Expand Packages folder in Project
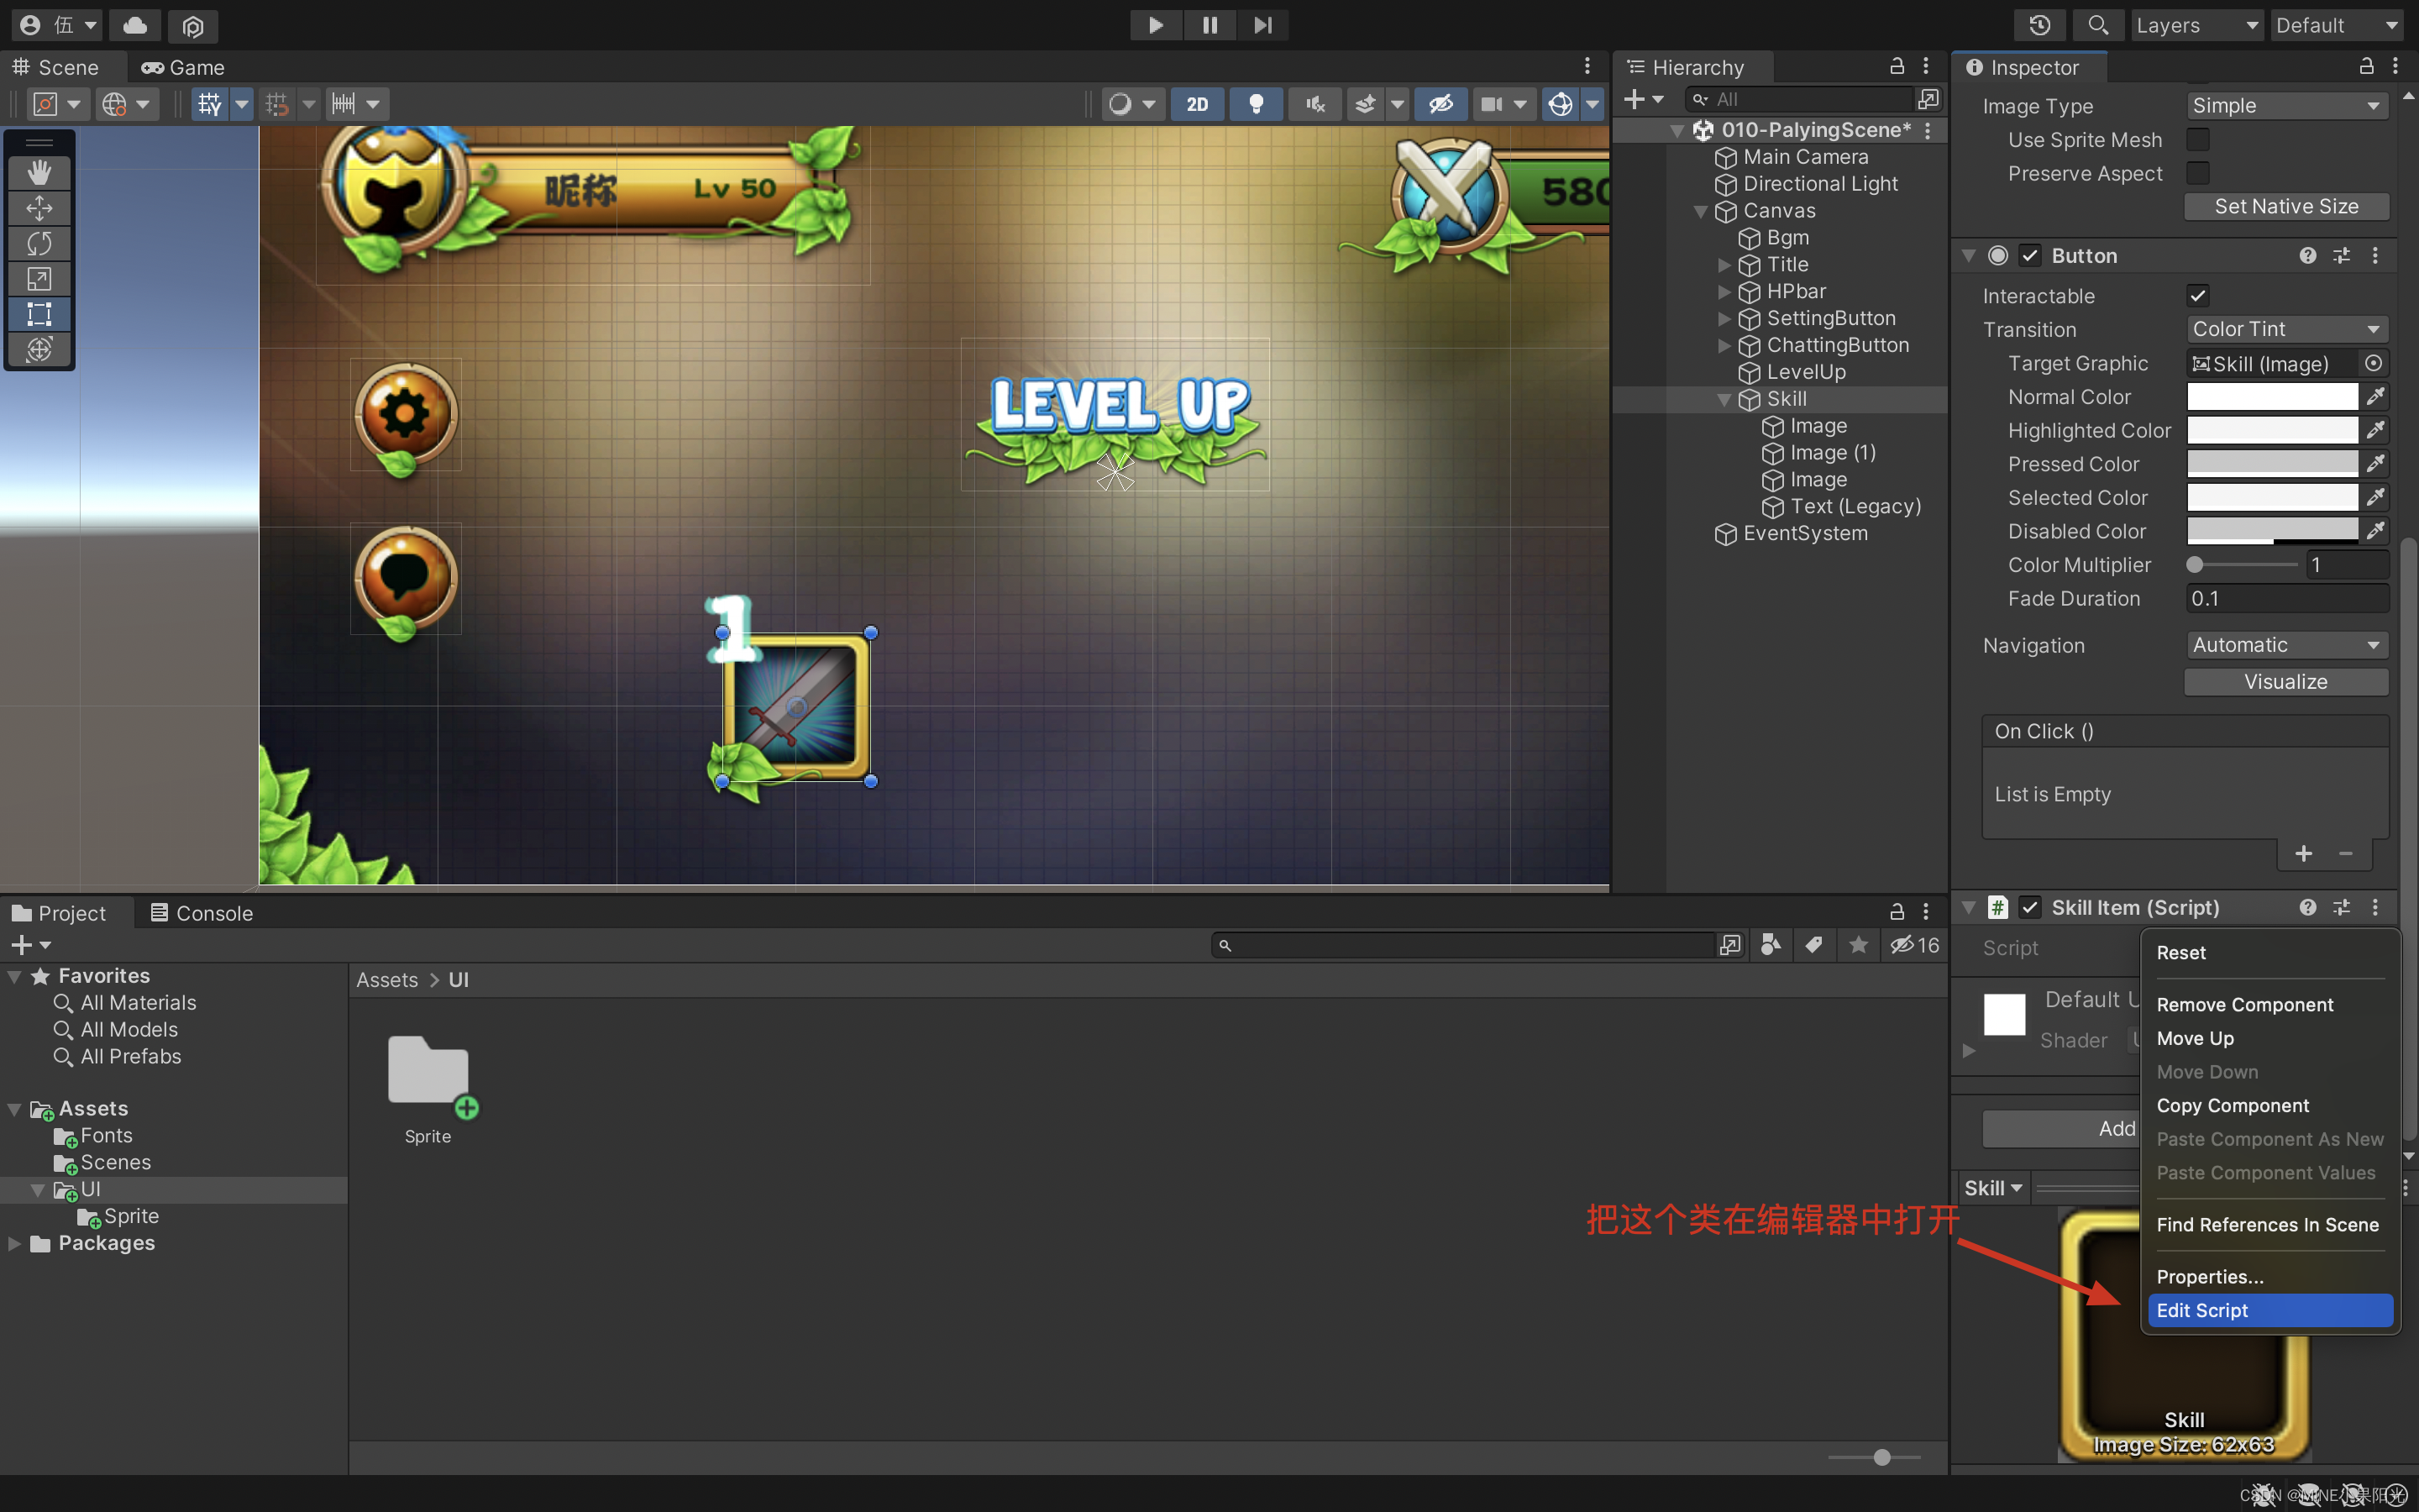Screen dimensions: 2419x1512 14,1243
